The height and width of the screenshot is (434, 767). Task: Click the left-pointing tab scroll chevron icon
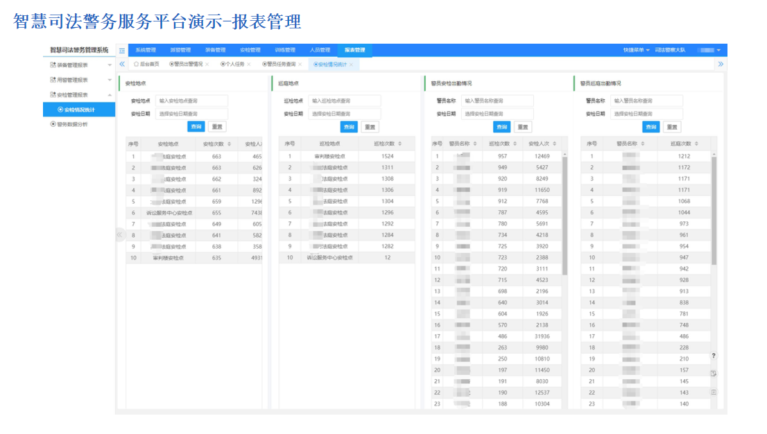click(121, 63)
